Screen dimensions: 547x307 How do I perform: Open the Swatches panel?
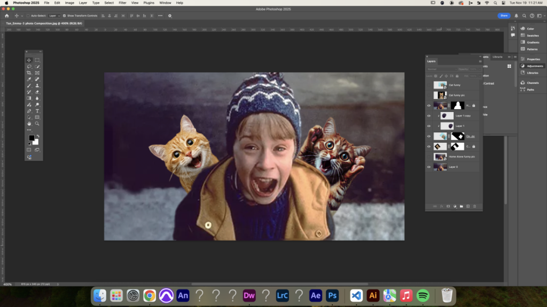[530, 36]
